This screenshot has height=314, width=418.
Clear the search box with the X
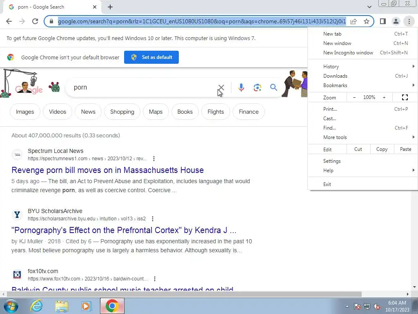click(x=221, y=87)
